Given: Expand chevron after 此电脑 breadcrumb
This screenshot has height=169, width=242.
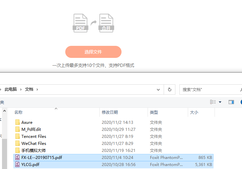Looking at the screenshot, I should tap(21, 89).
